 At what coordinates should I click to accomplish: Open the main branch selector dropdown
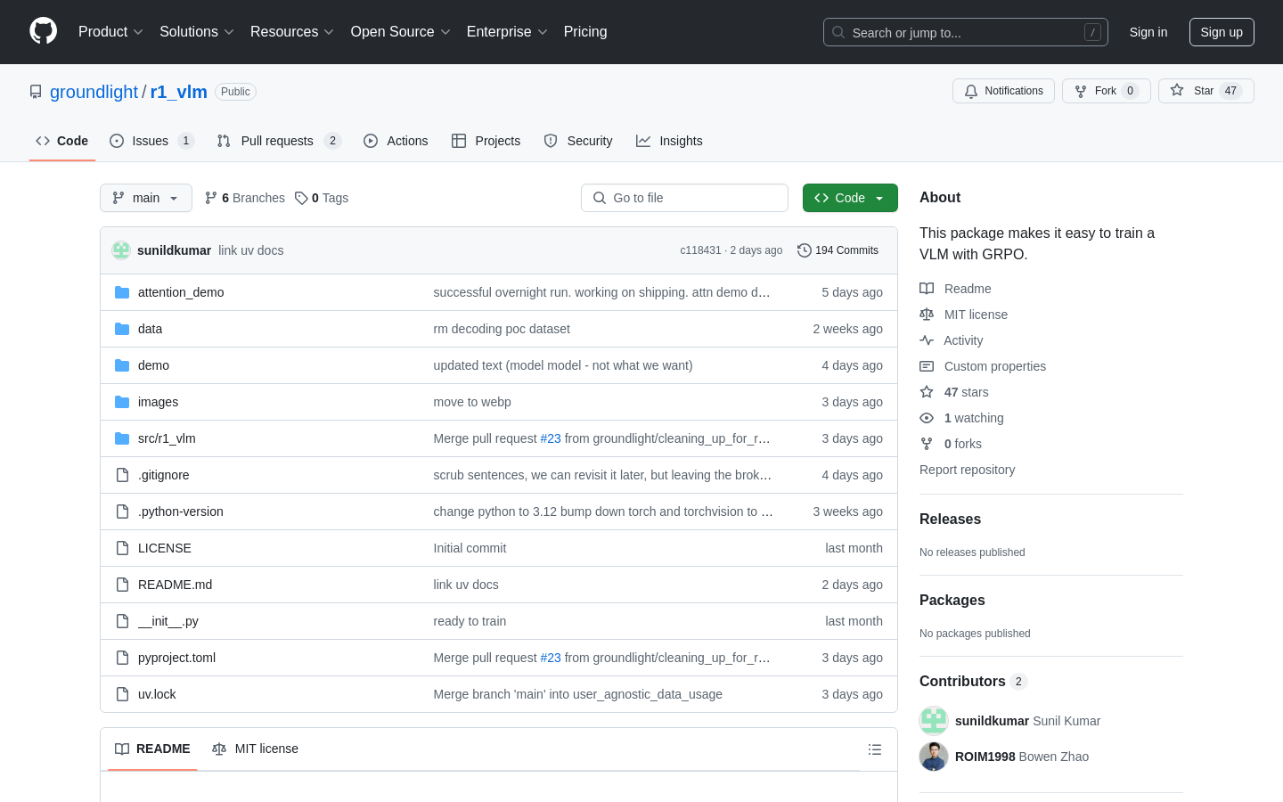[x=146, y=198]
